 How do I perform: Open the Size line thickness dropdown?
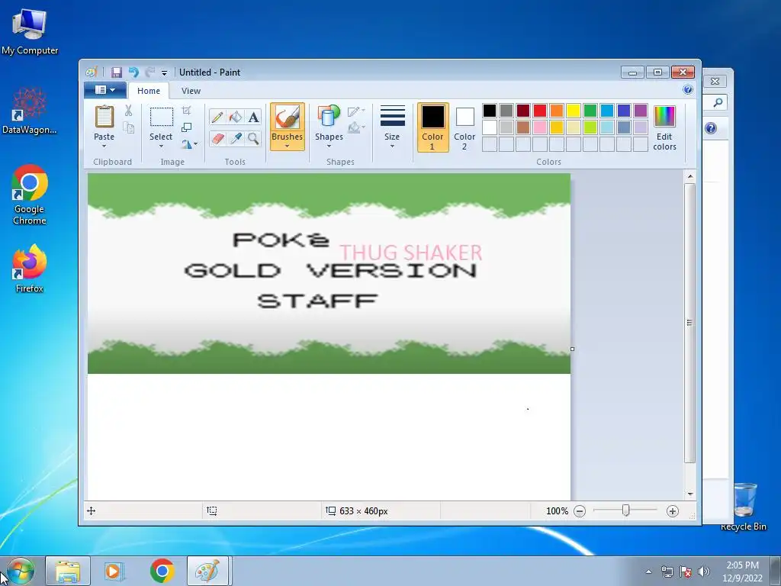click(392, 127)
